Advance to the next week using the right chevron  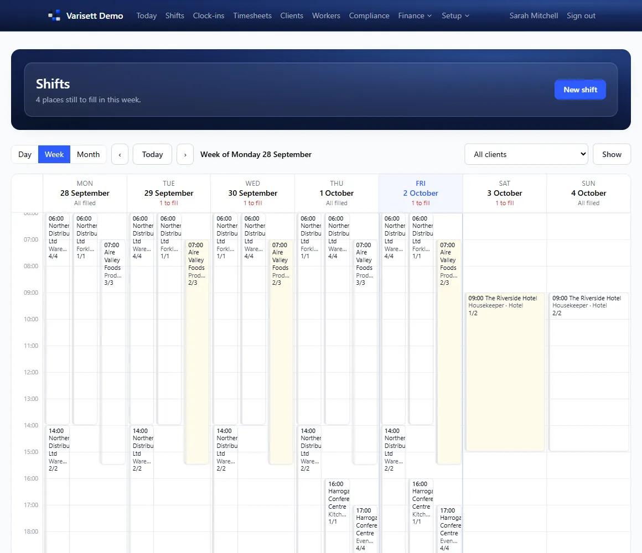click(x=185, y=155)
